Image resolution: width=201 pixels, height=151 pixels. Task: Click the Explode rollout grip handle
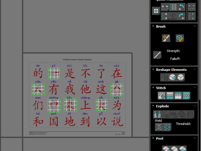coord(195,106)
